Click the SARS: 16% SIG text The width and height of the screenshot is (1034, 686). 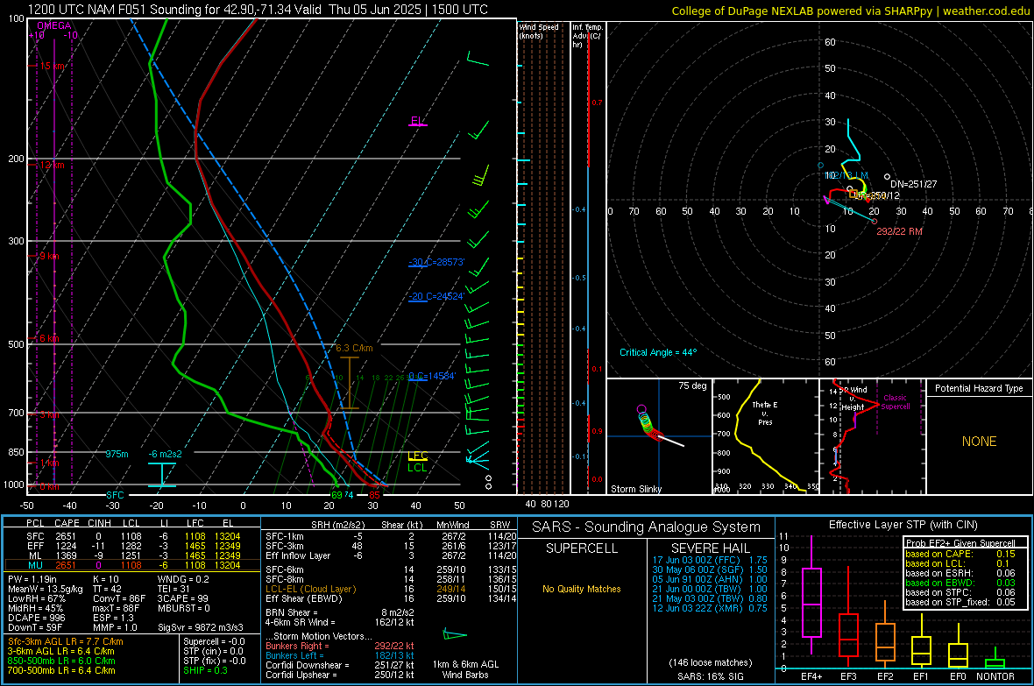coord(710,676)
